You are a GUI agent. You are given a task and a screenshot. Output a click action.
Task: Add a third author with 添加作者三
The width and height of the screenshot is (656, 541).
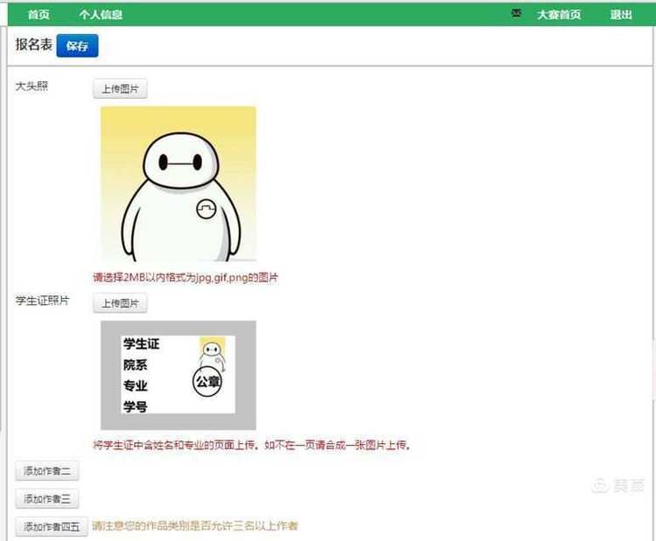coord(47,498)
